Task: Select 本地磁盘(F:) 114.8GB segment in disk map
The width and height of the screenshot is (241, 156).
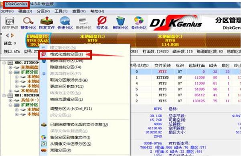Action: pos(170,40)
